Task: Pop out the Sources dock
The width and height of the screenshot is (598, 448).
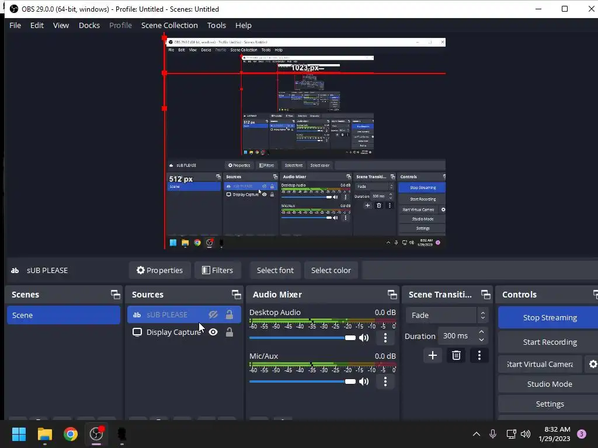Action: [x=236, y=295]
